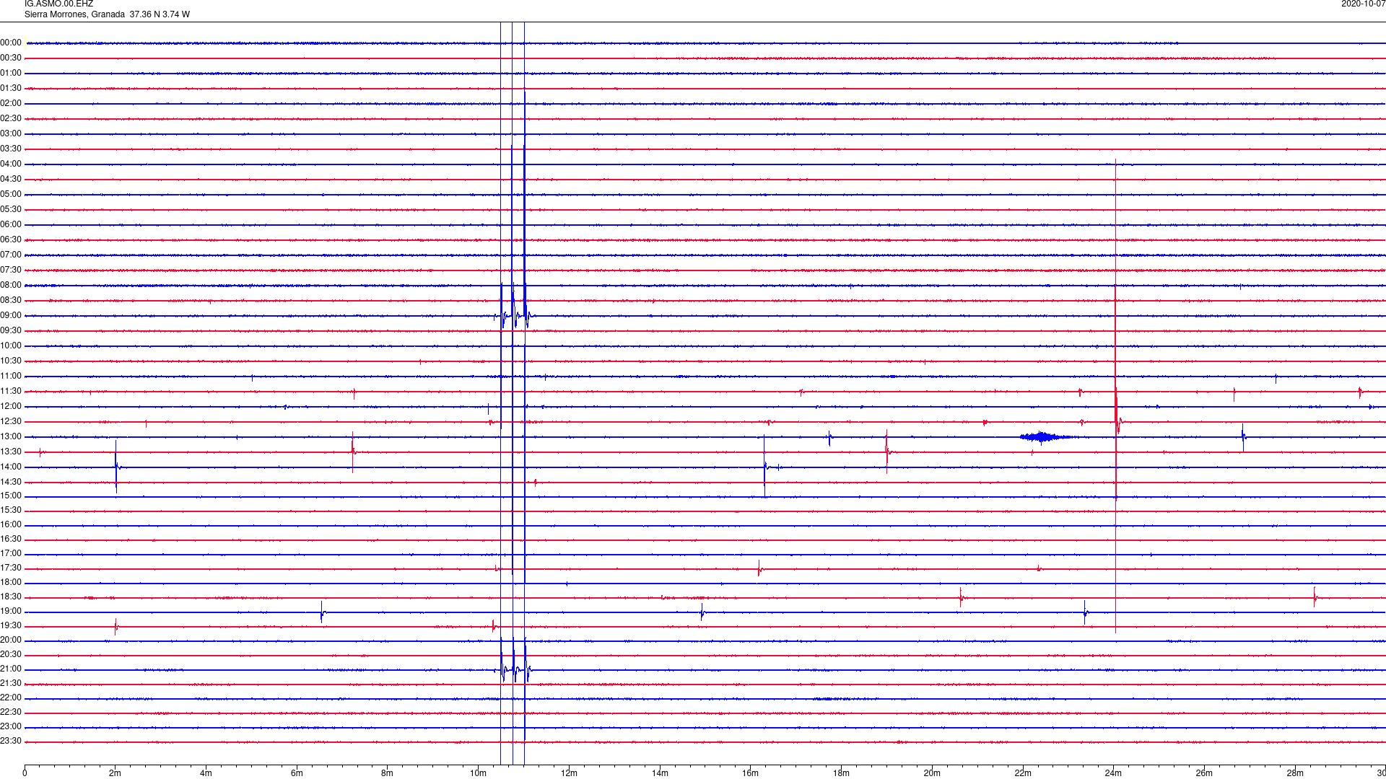Select the 18:30 trace time label
The width and height of the screenshot is (1386, 779).
pyautogui.click(x=11, y=597)
